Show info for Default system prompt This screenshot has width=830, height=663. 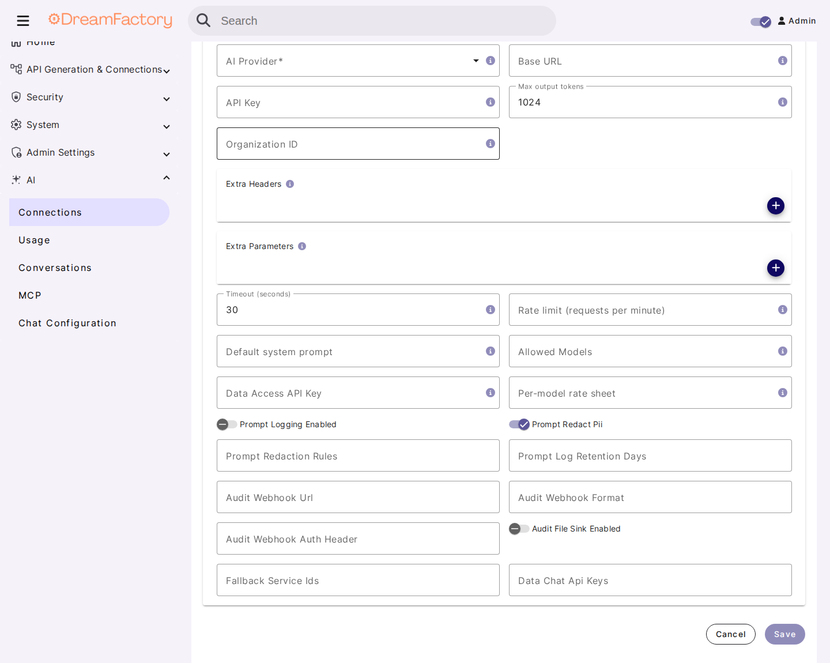pyautogui.click(x=491, y=351)
